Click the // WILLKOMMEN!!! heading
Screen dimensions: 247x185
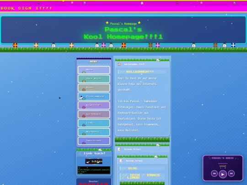tap(142, 72)
